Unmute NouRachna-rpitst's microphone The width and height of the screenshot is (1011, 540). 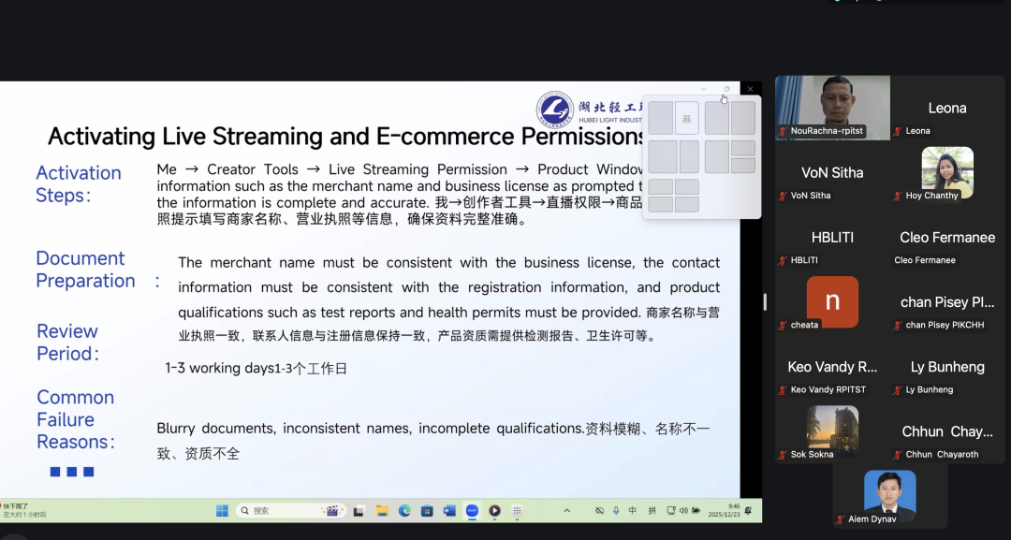[x=781, y=132]
